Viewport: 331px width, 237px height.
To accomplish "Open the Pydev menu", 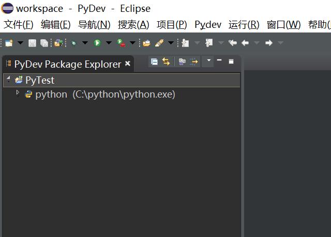I will 208,25.
